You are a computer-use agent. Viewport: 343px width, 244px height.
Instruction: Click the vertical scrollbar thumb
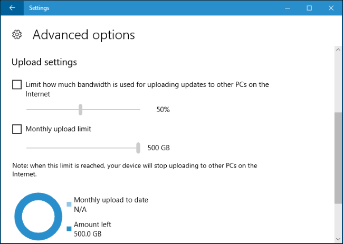pyautogui.click(x=338, y=157)
